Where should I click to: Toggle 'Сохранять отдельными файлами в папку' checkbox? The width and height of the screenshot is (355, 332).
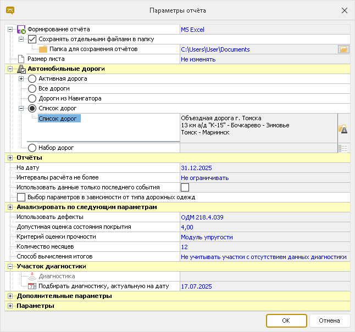(32, 40)
